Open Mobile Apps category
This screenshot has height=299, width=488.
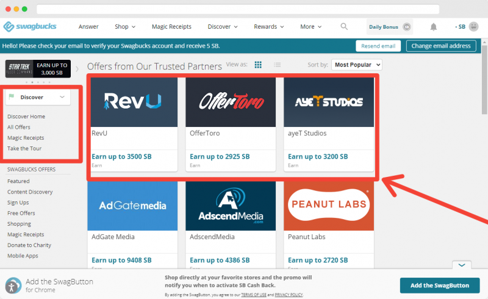[23, 256]
